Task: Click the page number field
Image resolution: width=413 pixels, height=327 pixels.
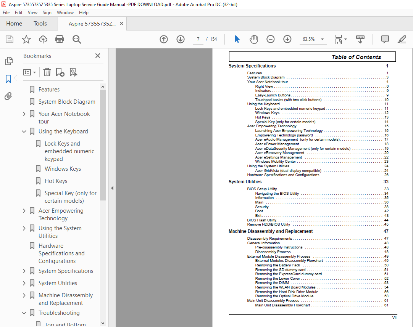Action: pos(198,39)
